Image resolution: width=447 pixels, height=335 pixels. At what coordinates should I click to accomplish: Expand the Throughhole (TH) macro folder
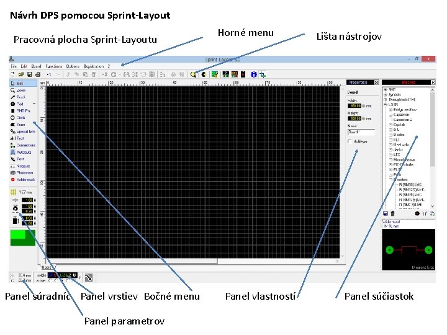pos(385,99)
